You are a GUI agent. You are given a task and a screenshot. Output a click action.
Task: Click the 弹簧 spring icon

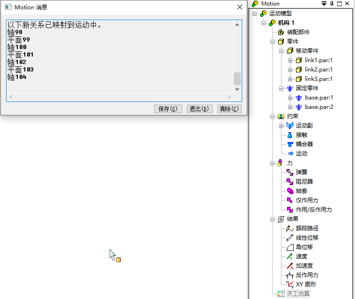[290, 172]
